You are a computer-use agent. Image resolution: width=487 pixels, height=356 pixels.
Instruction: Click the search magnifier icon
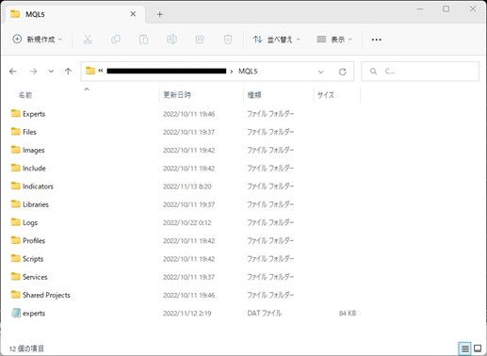click(x=373, y=72)
